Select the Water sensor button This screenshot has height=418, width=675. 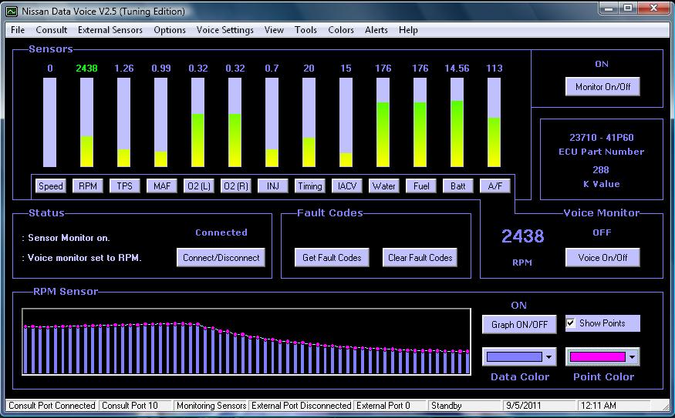(383, 186)
